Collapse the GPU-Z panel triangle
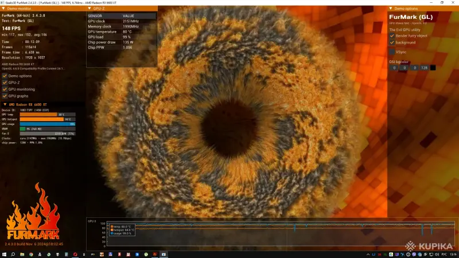Screen dimensions: 459x258 tap(90, 9)
